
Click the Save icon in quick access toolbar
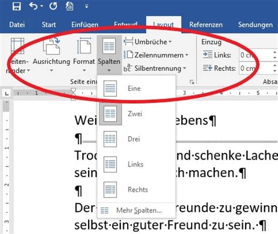pyautogui.click(x=16, y=6)
